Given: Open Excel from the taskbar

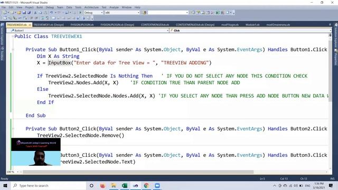Looking at the screenshot, I should pyautogui.click(x=125, y=185).
